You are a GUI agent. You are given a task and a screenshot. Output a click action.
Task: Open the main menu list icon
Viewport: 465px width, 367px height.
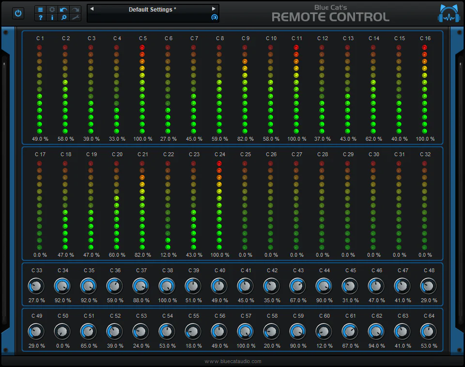pyautogui.click(x=40, y=10)
